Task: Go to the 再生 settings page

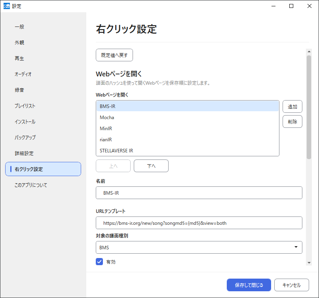Action: pyautogui.click(x=43, y=59)
